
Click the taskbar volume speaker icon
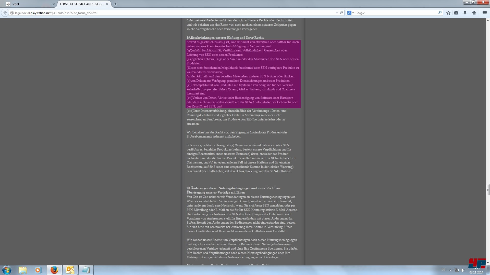[x=463, y=270]
